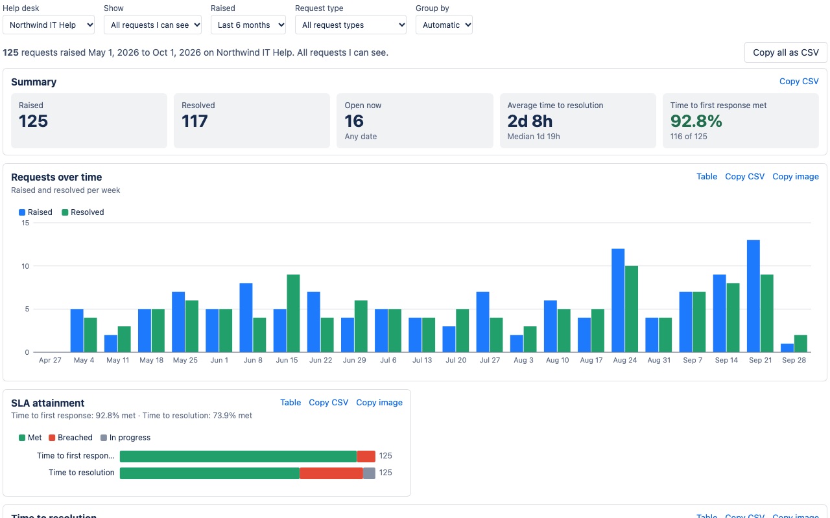Click 'Raised and resolved per week' subtitle
Screen dimensions: 830x518
65,190
